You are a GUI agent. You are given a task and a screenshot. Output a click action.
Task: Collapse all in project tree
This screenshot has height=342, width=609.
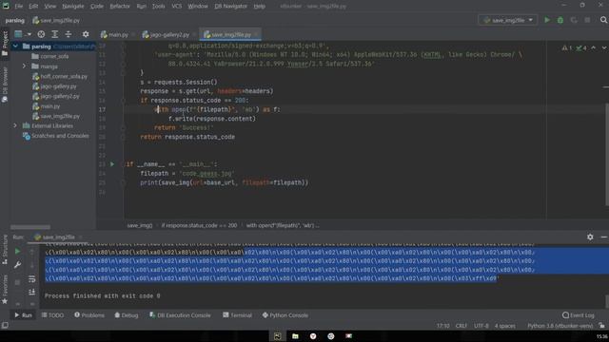click(x=69, y=34)
